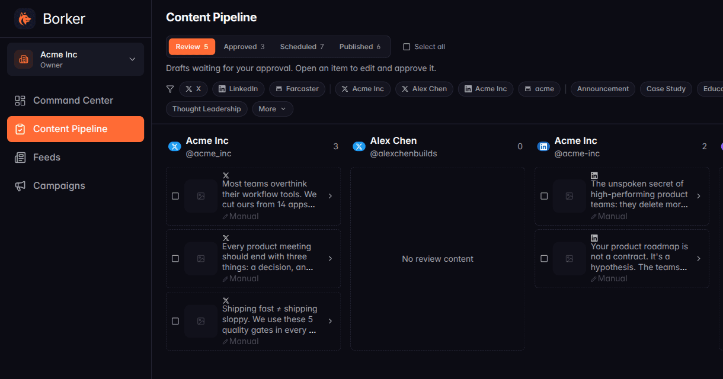This screenshot has height=379, width=723.
Task: Click the Acme Inc building workspace icon
Action: 24,59
